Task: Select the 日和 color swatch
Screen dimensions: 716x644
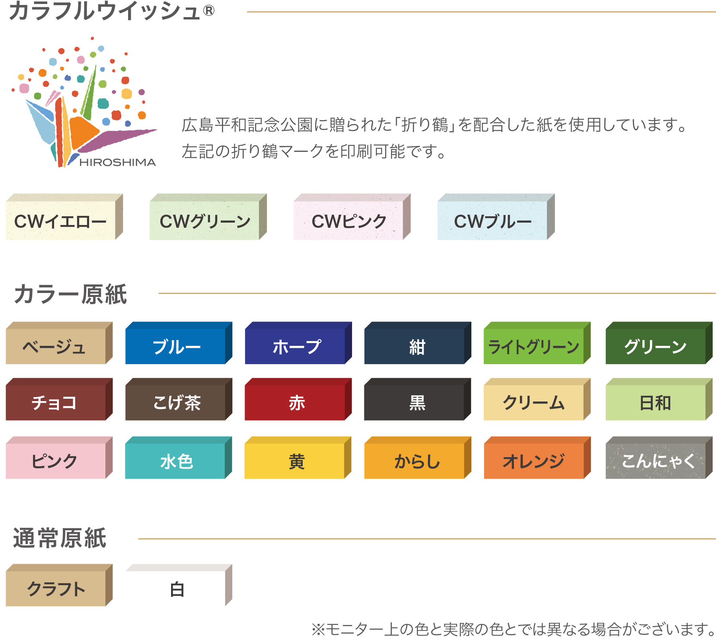Action: 659,399
